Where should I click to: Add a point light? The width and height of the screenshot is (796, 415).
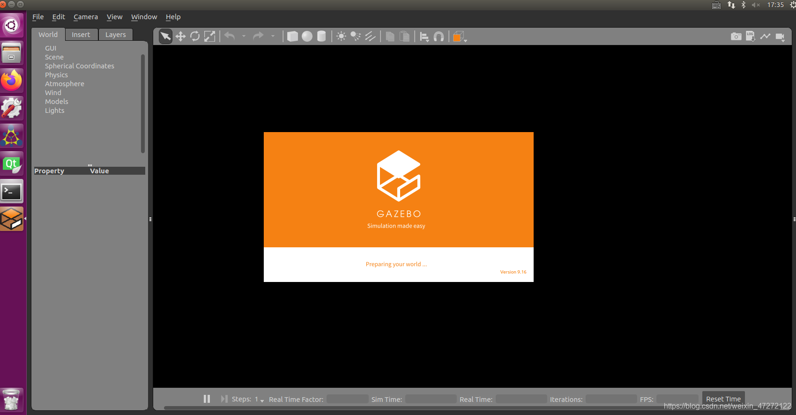pos(342,37)
